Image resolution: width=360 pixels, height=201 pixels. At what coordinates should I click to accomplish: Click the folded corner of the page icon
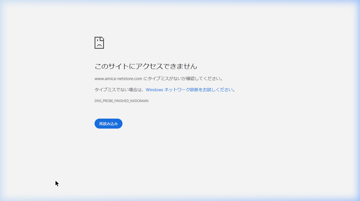pyautogui.click(x=102, y=38)
